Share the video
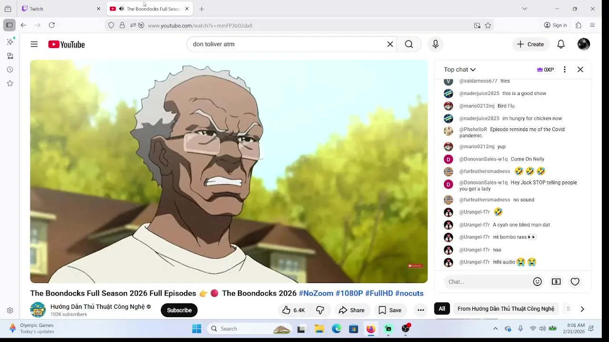The width and height of the screenshot is (609, 342). (352, 310)
